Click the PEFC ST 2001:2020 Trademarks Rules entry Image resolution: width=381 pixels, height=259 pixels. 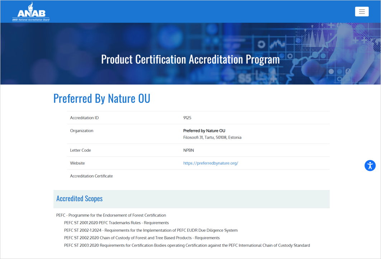[x=116, y=223]
